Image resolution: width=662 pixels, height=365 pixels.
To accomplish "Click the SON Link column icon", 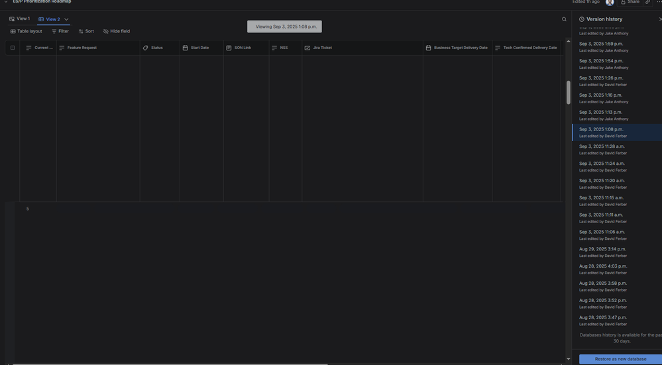I will [x=229, y=48].
